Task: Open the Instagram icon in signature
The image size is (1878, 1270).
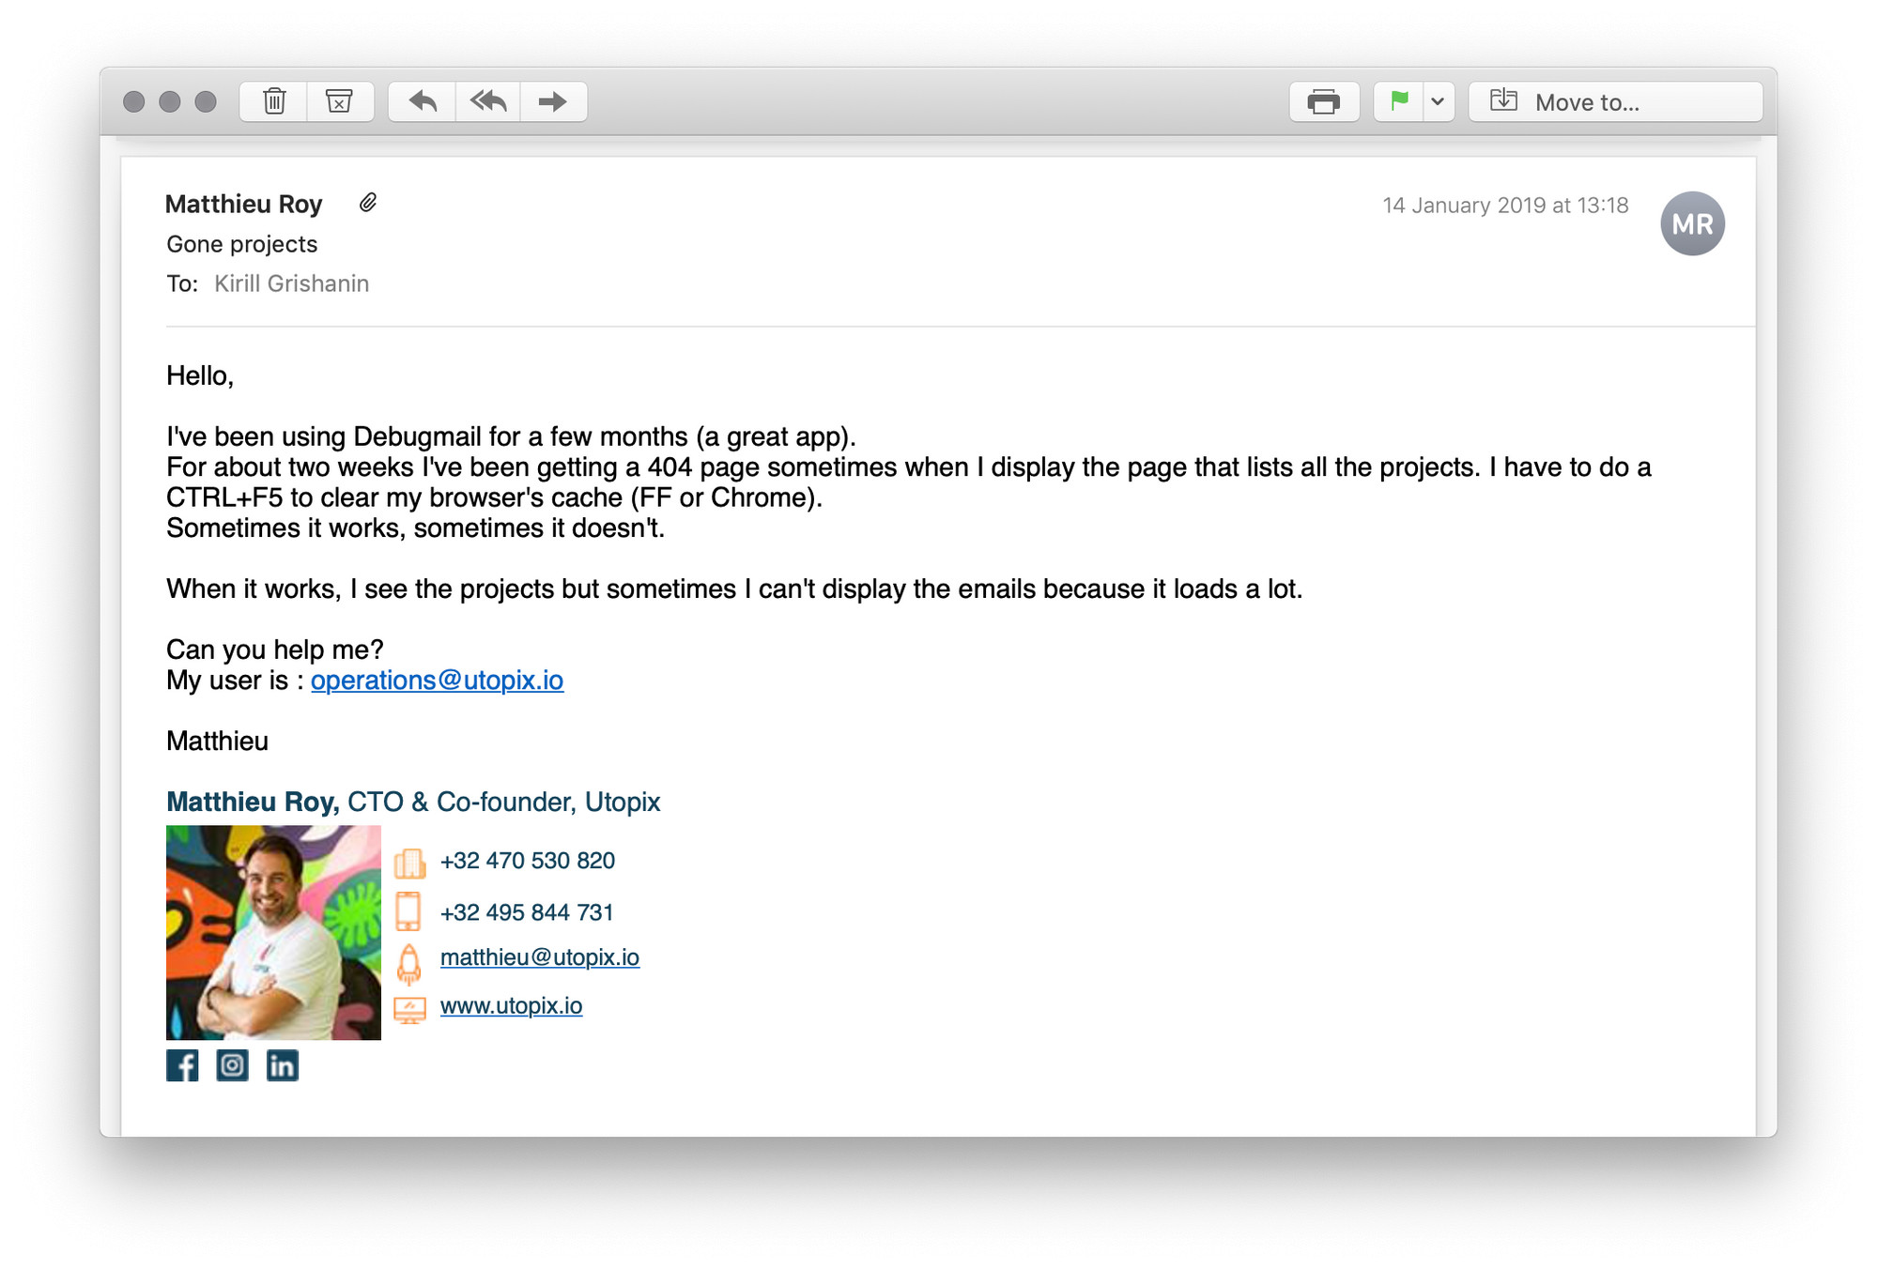Action: (232, 1065)
